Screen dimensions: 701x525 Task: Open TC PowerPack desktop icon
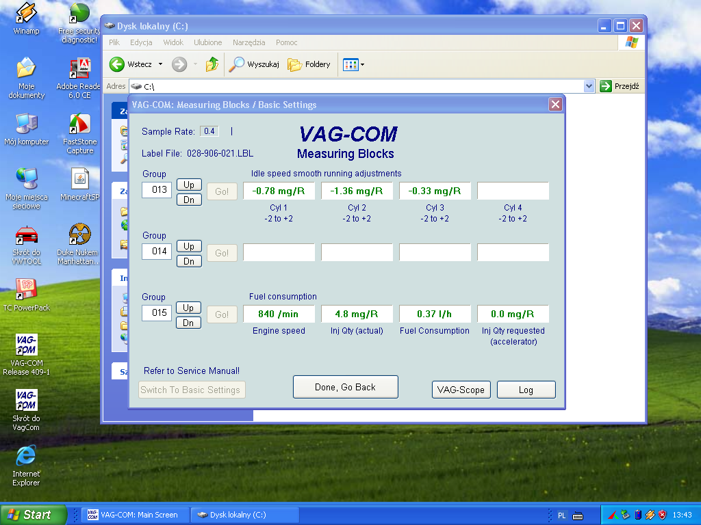pyautogui.click(x=26, y=295)
